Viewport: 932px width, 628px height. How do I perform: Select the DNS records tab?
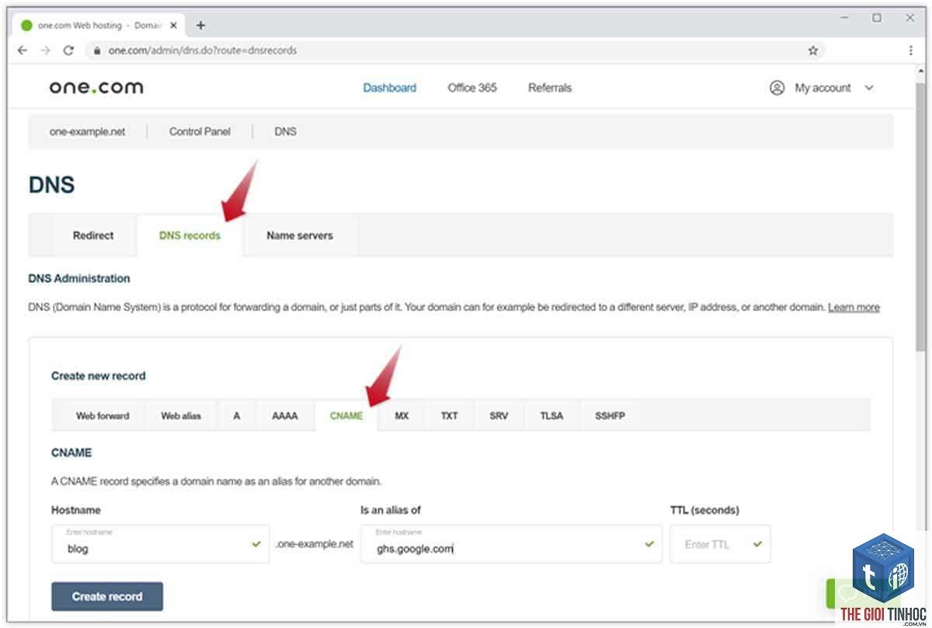point(190,235)
